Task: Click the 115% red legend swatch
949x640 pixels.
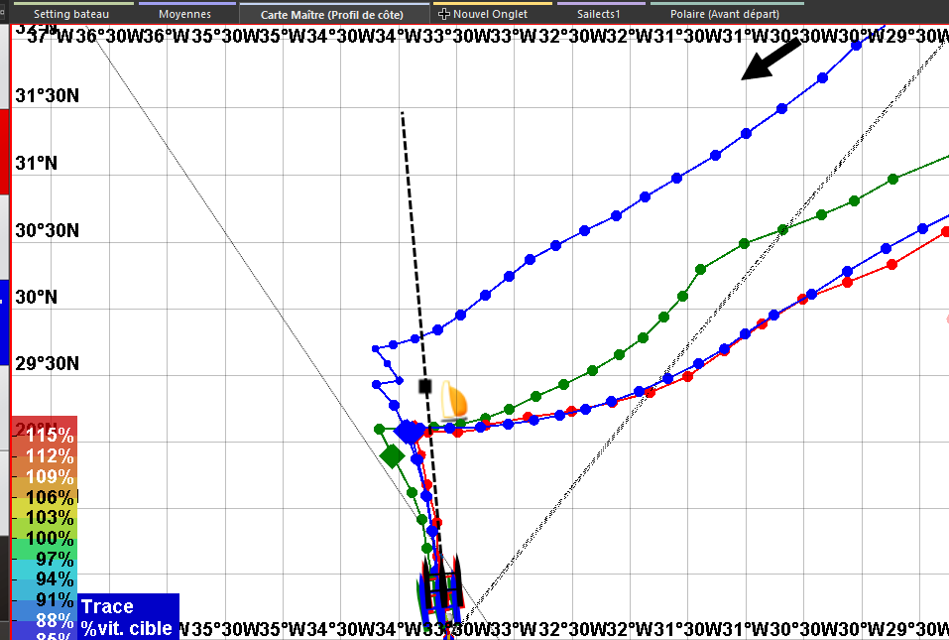Action: click(x=49, y=436)
